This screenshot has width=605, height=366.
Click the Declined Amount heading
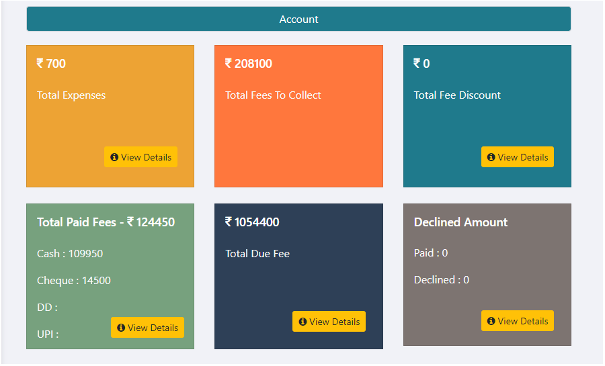tap(460, 222)
